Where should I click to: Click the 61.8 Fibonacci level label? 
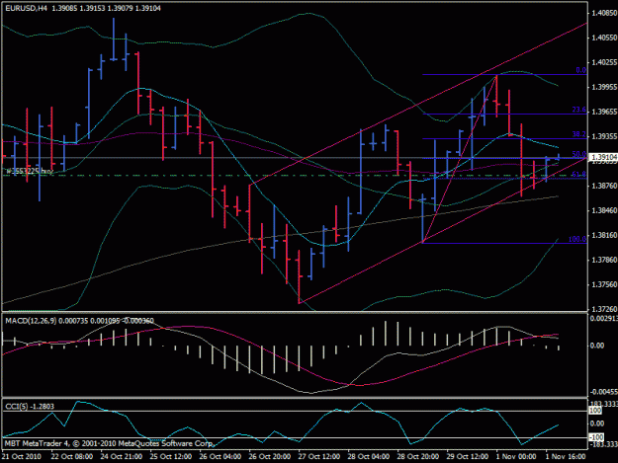[x=579, y=175]
